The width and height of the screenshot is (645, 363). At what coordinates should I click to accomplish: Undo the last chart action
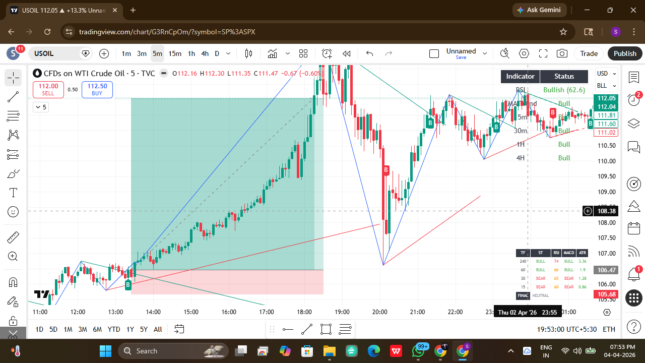(x=369, y=53)
